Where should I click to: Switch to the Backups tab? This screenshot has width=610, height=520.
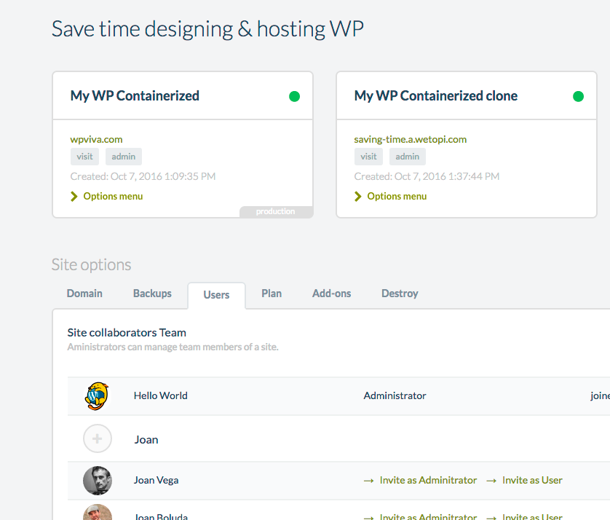(152, 294)
